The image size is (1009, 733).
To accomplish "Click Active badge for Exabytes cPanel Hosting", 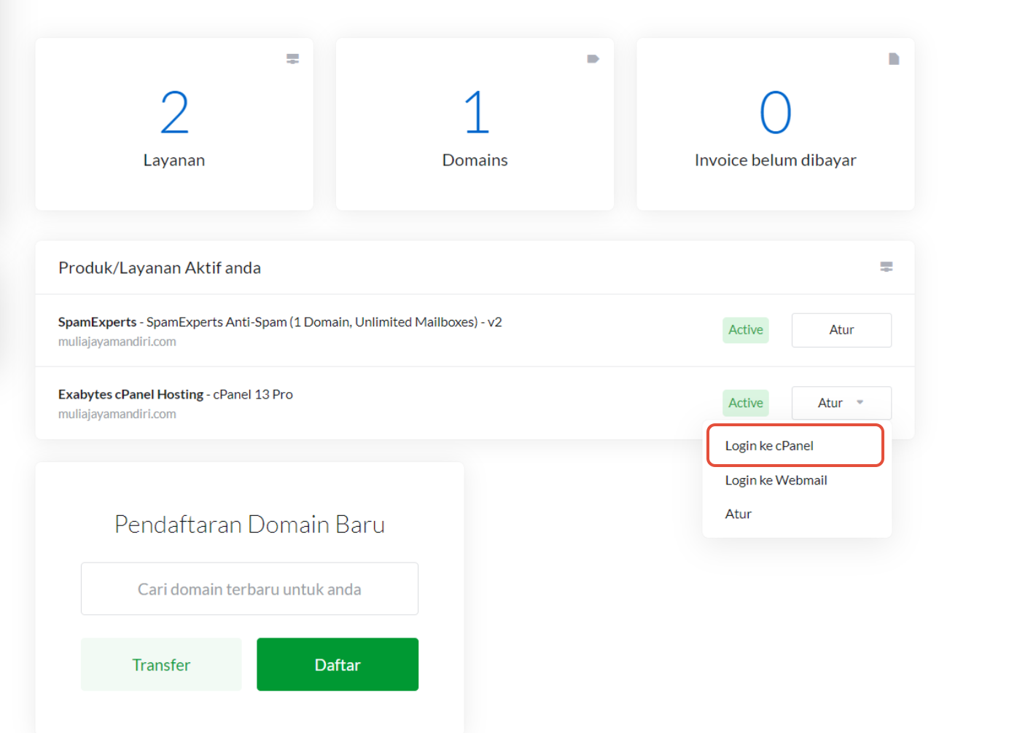I will pos(746,403).
